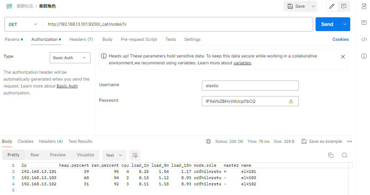This screenshot has width=370, height=195.
Task: Toggle the wrap lines icon
Action: click(x=135, y=155)
